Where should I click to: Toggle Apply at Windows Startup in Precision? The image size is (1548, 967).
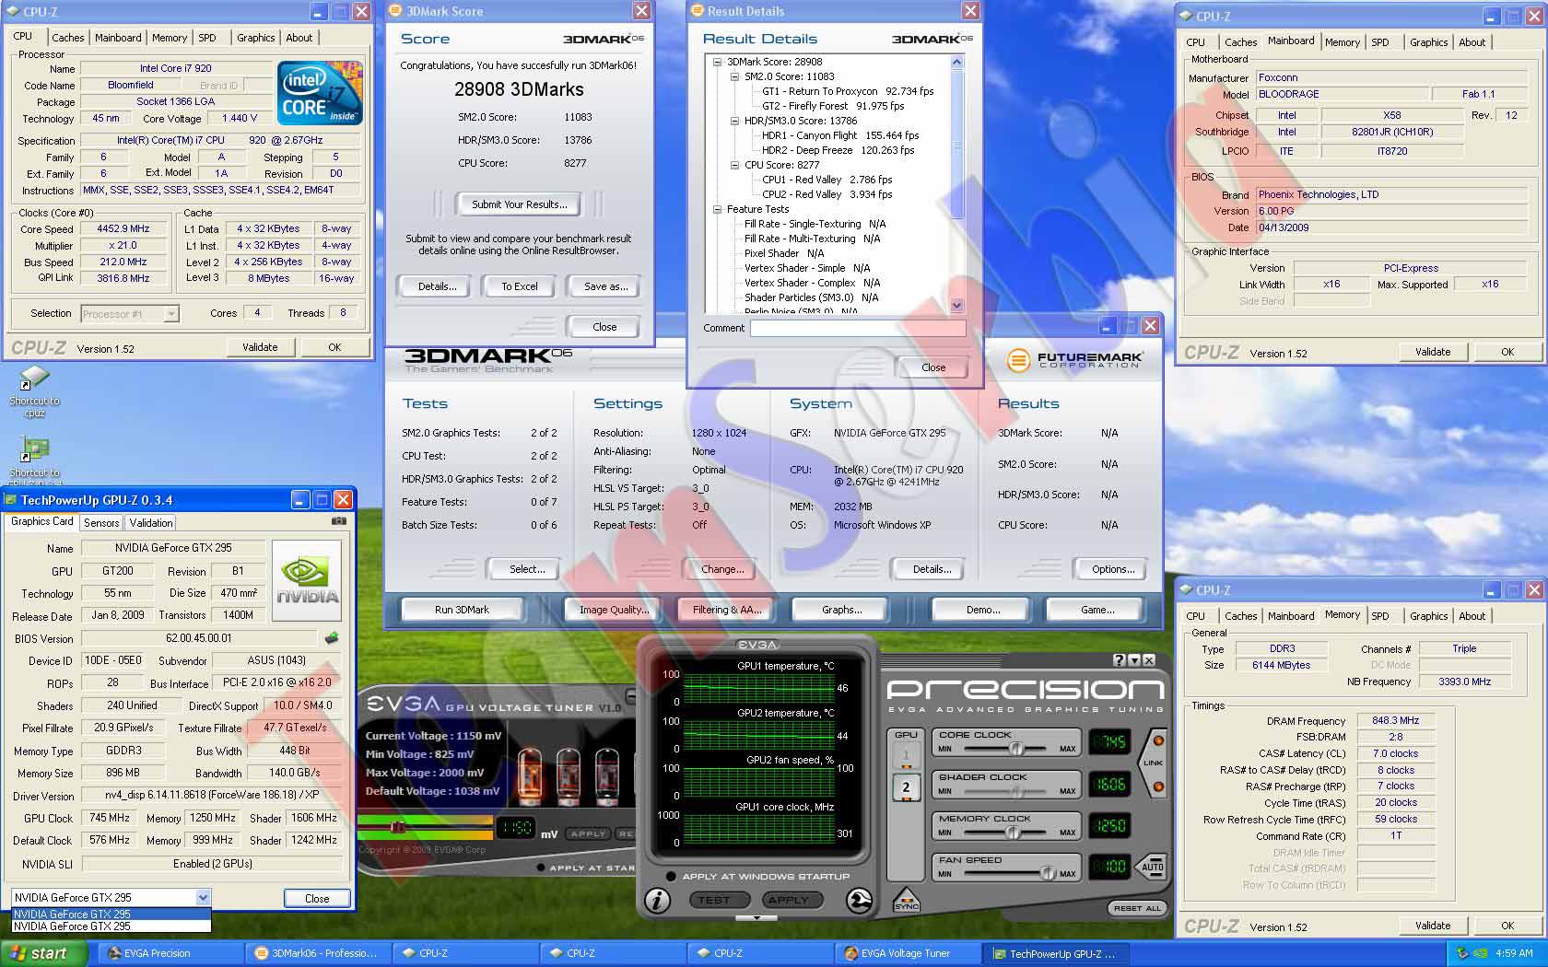[x=671, y=876]
